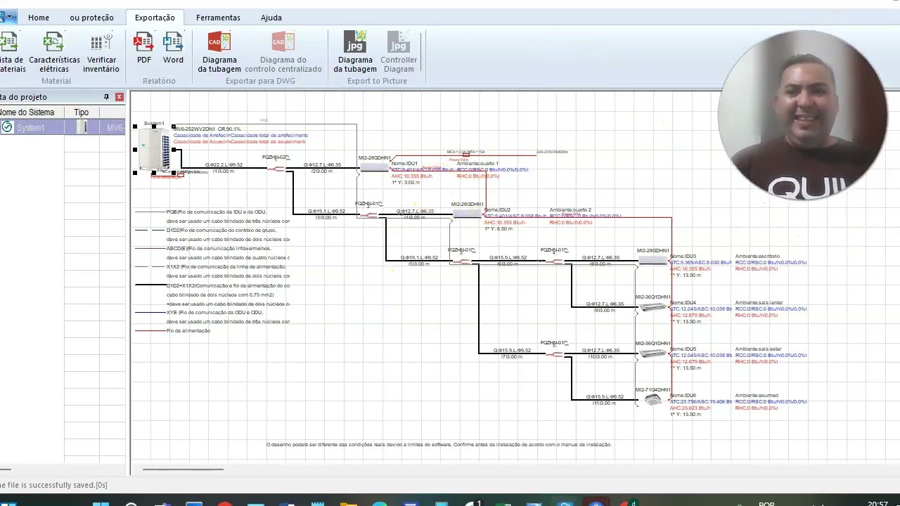Open the Ajuda tab

tap(271, 18)
